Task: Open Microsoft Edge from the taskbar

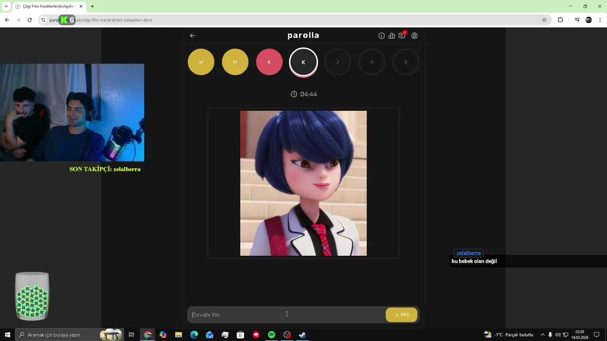Action: (x=194, y=335)
